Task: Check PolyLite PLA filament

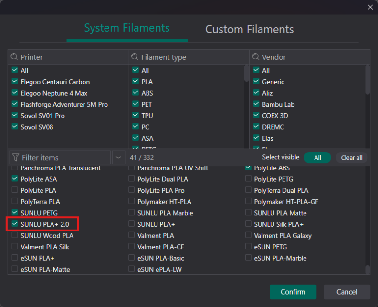Action: (15, 190)
